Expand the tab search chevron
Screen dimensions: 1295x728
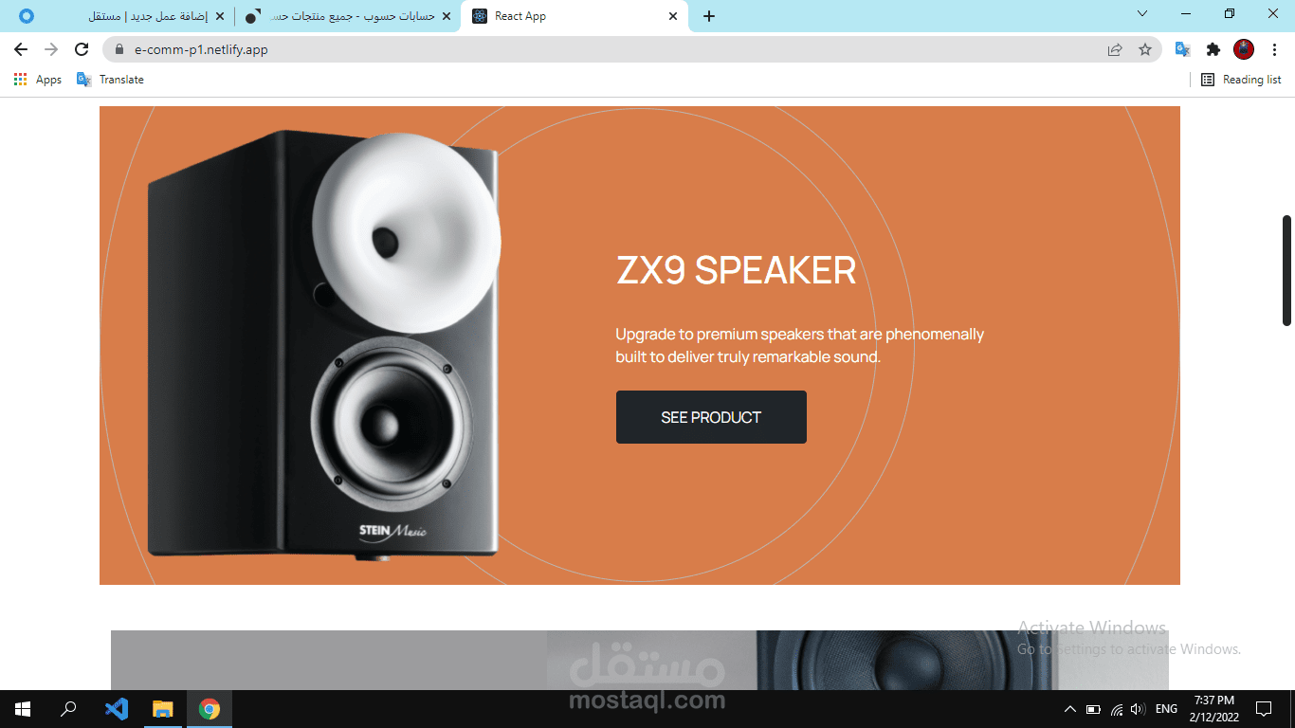click(1142, 13)
